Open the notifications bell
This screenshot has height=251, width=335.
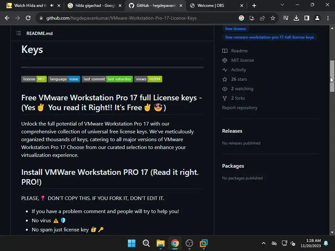(x=326, y=243)
